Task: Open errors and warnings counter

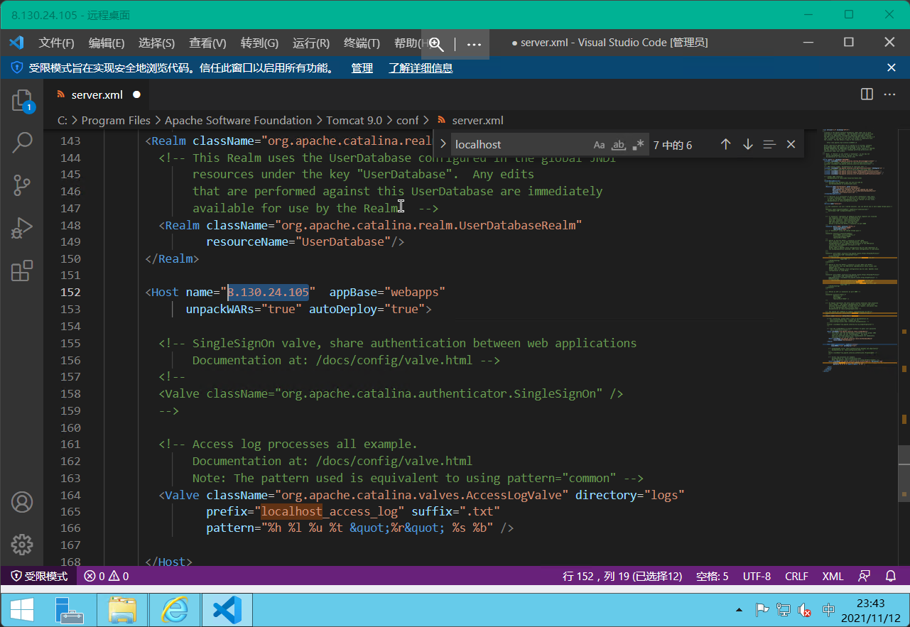Action: [106, 576]
